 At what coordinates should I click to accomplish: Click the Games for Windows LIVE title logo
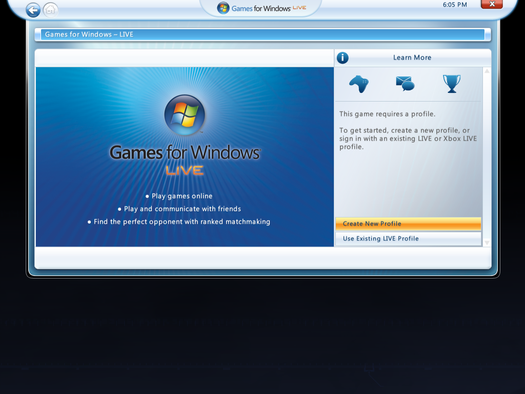tap(261, 8)
